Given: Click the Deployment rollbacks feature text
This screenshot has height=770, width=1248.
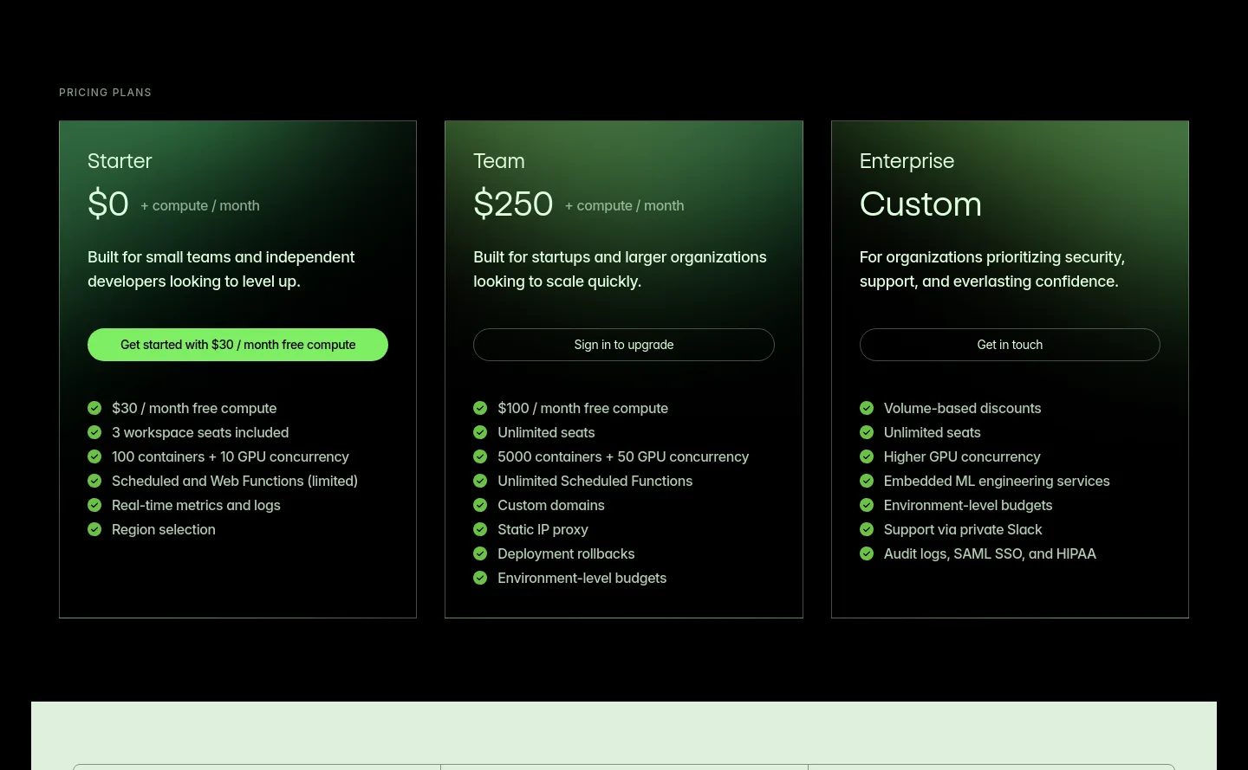Looking at the screenshot, I should (566, 553).
